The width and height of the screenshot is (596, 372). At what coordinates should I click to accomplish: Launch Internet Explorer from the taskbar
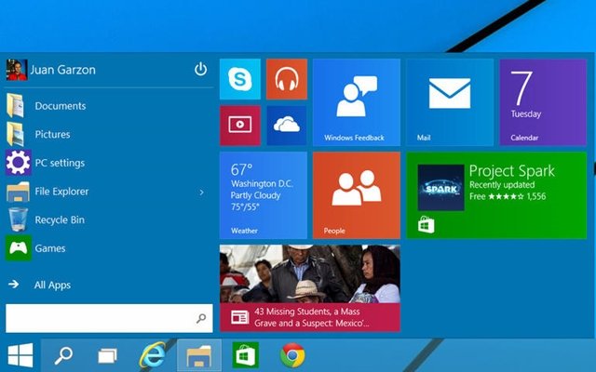point(153,355)
